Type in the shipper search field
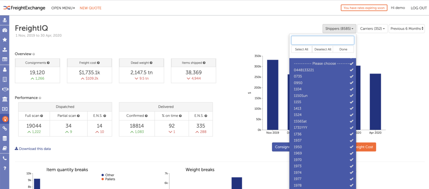This screenshot has height=189, width=429. pyautogui.click(x=322, y=40)
